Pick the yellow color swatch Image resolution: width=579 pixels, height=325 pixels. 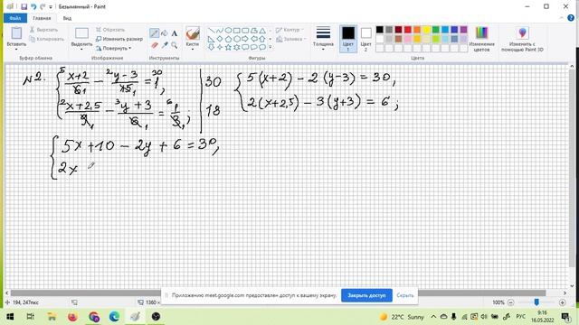click(x=426, y=30)
